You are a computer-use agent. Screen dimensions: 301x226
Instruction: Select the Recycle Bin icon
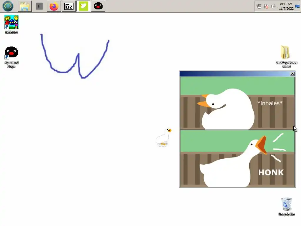pos(286,207)
